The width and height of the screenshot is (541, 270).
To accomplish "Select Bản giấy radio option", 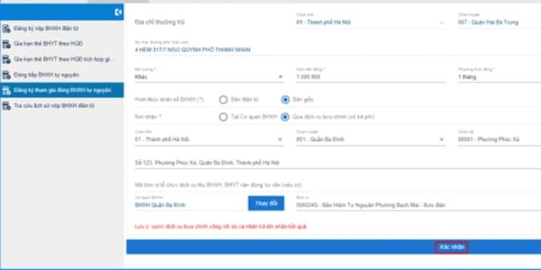I will (x=285, y=100).
